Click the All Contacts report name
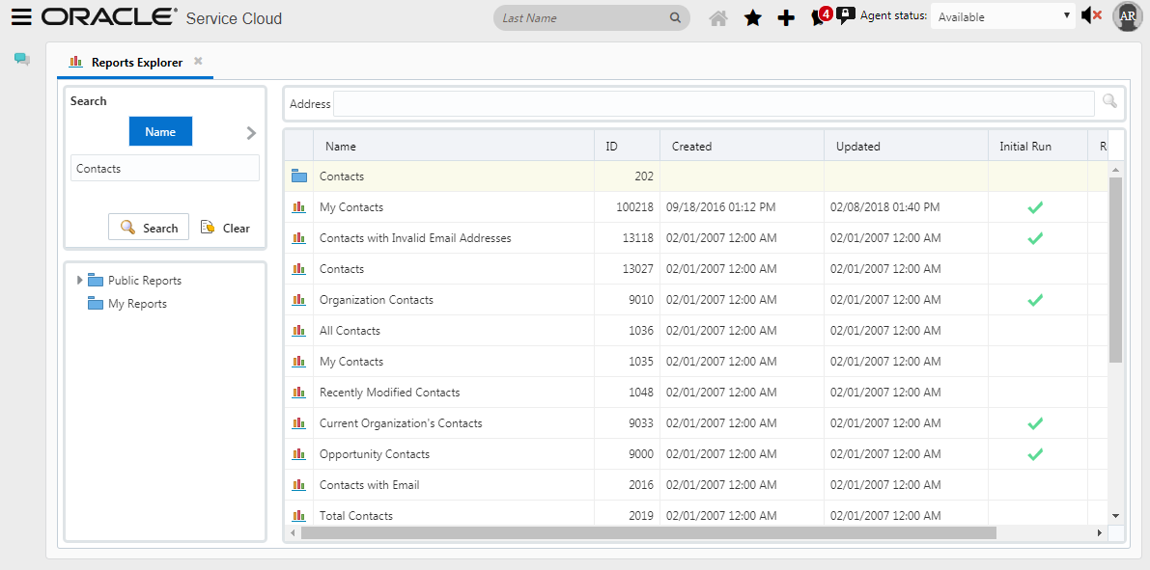 tap(350, 331)
